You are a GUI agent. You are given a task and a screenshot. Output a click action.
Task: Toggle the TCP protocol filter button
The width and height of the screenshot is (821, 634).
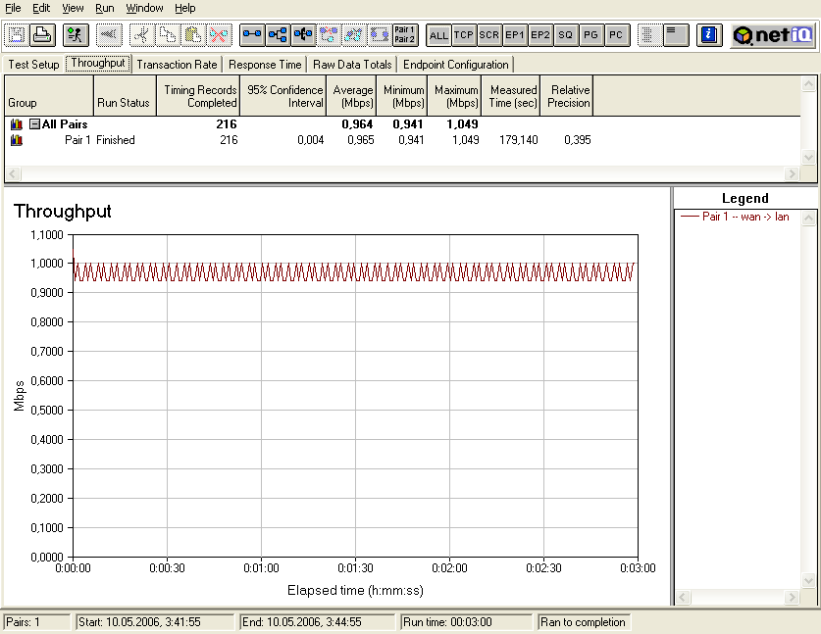pyautogui.click(x=464, y=35)
